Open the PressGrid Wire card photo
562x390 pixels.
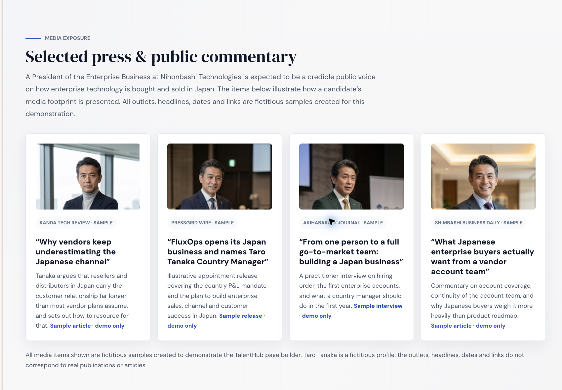tap(220, 177)
